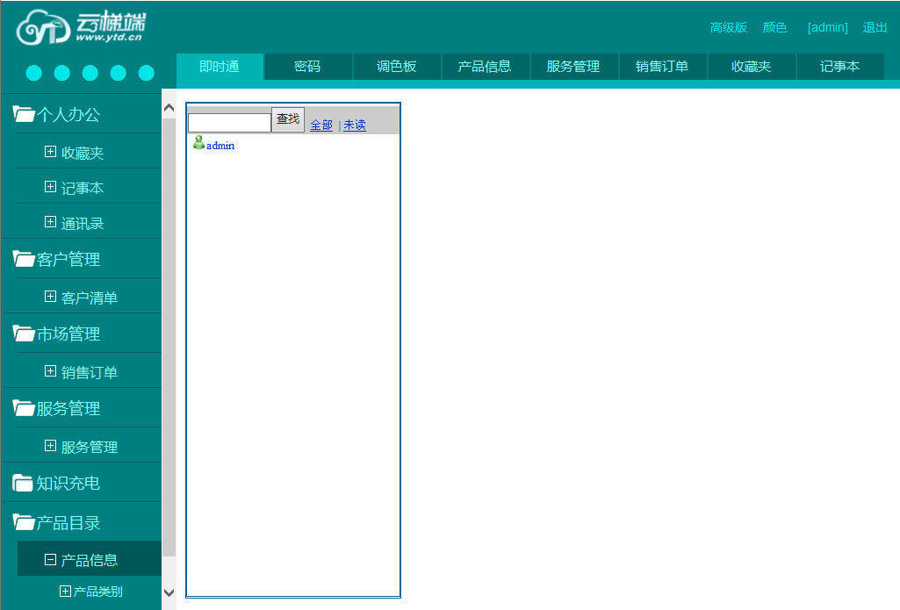Open the 知识充电 section label
This screenshot has height=610, width=900.
pyautogui.click(x=68, y=484)
